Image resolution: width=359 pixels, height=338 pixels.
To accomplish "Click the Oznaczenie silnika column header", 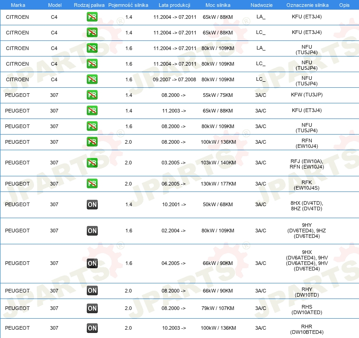I will pyautogui.click(x=307, y=5).
